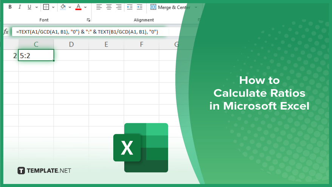Select column F header
Screen dimensions: 332x187
tap(141, 44)
